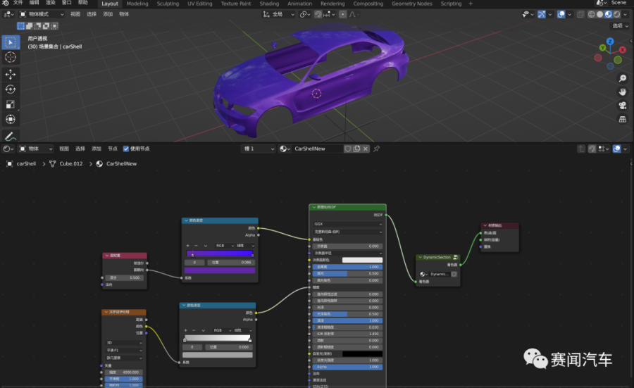Pin the node editor material
634x388 pixels.
coord(377,149)
